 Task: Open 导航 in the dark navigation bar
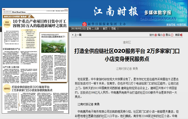(x=113, y=29)
